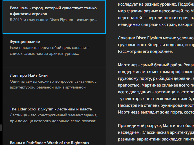Click the second title line "в фантазии игроков"
This screenshot has height=145, width=194.
pos(28,14)
